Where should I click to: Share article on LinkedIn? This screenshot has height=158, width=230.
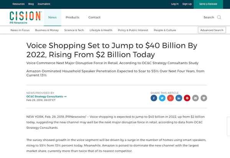(179, 98)
